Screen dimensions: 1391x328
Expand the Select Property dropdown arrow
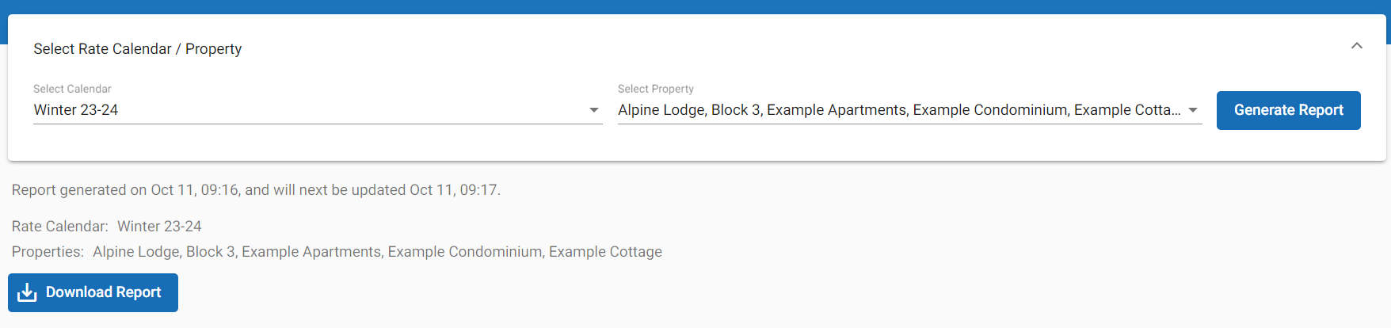click(1192, 110)
